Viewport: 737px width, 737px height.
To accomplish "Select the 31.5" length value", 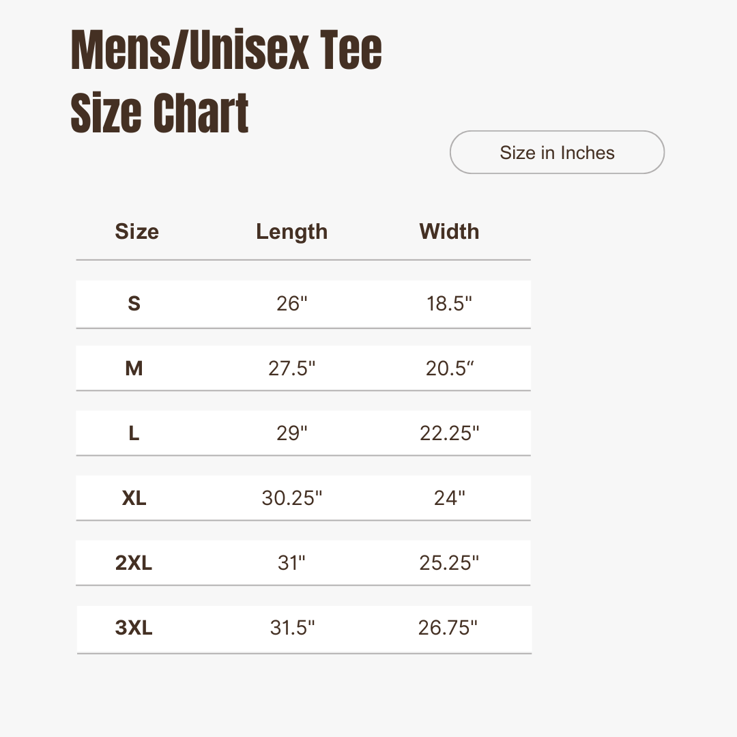I will click(x=292, y=628).
